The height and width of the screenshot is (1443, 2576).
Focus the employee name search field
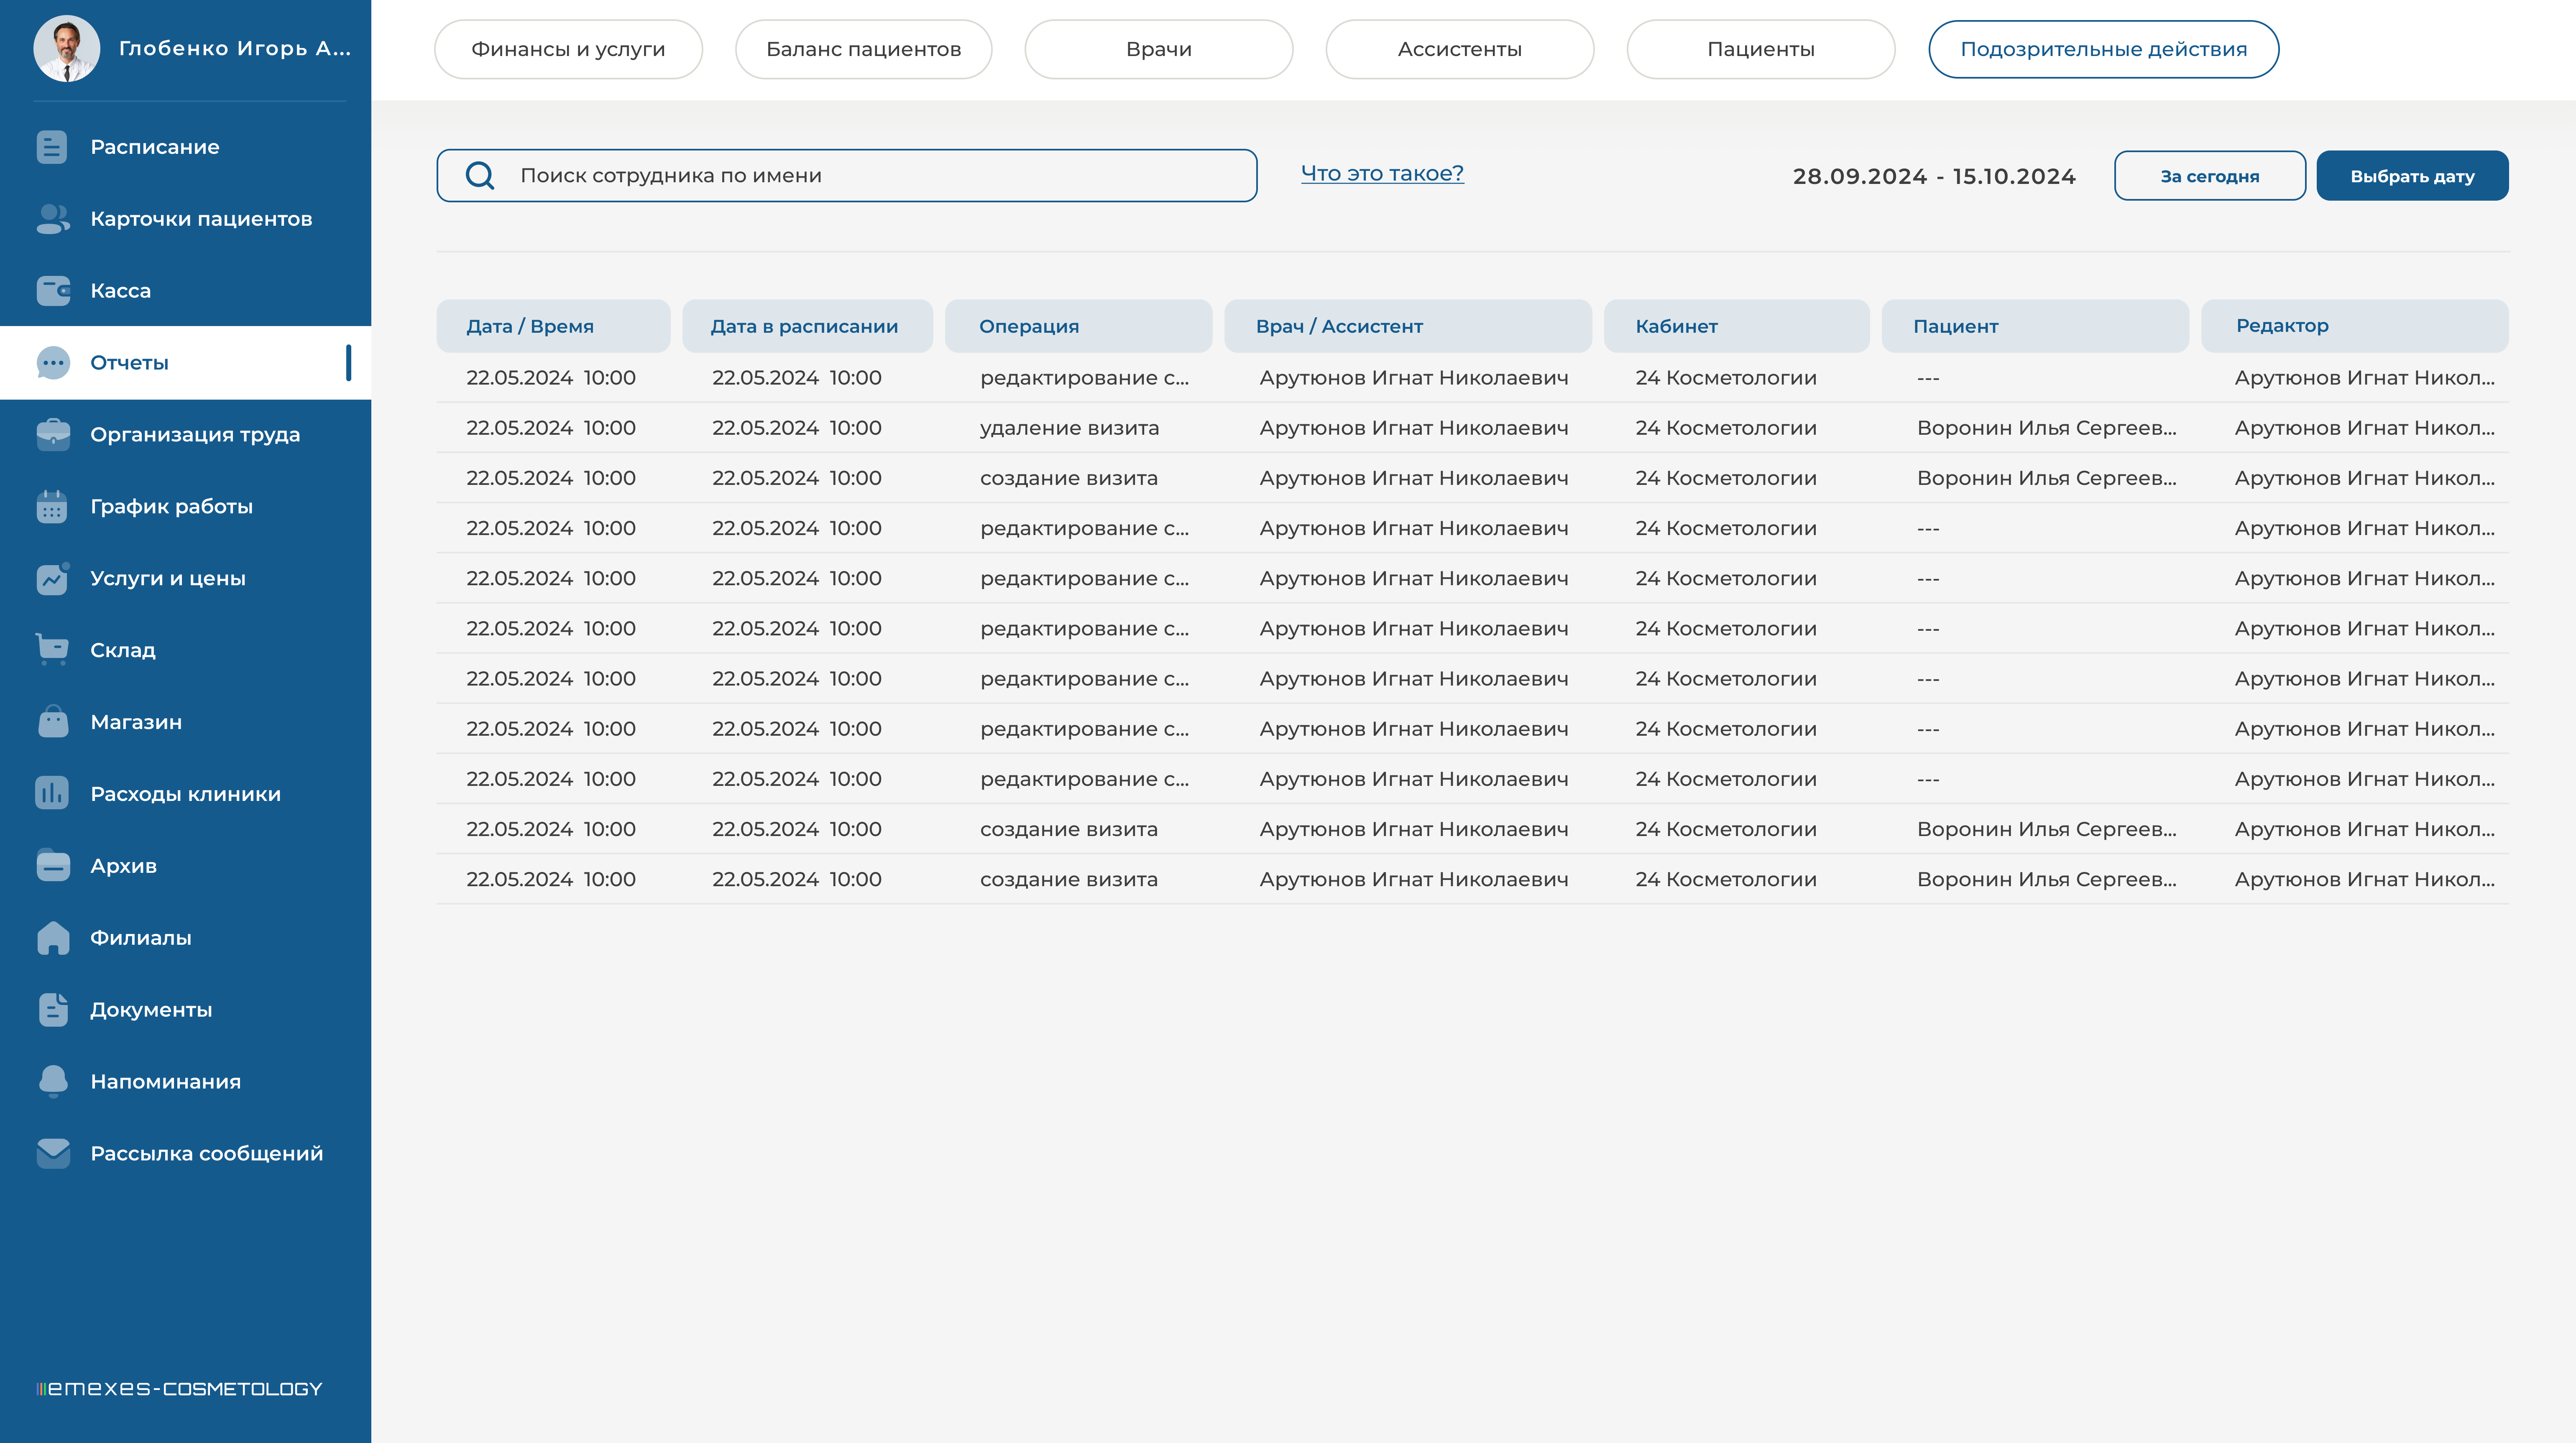(846, 176)
